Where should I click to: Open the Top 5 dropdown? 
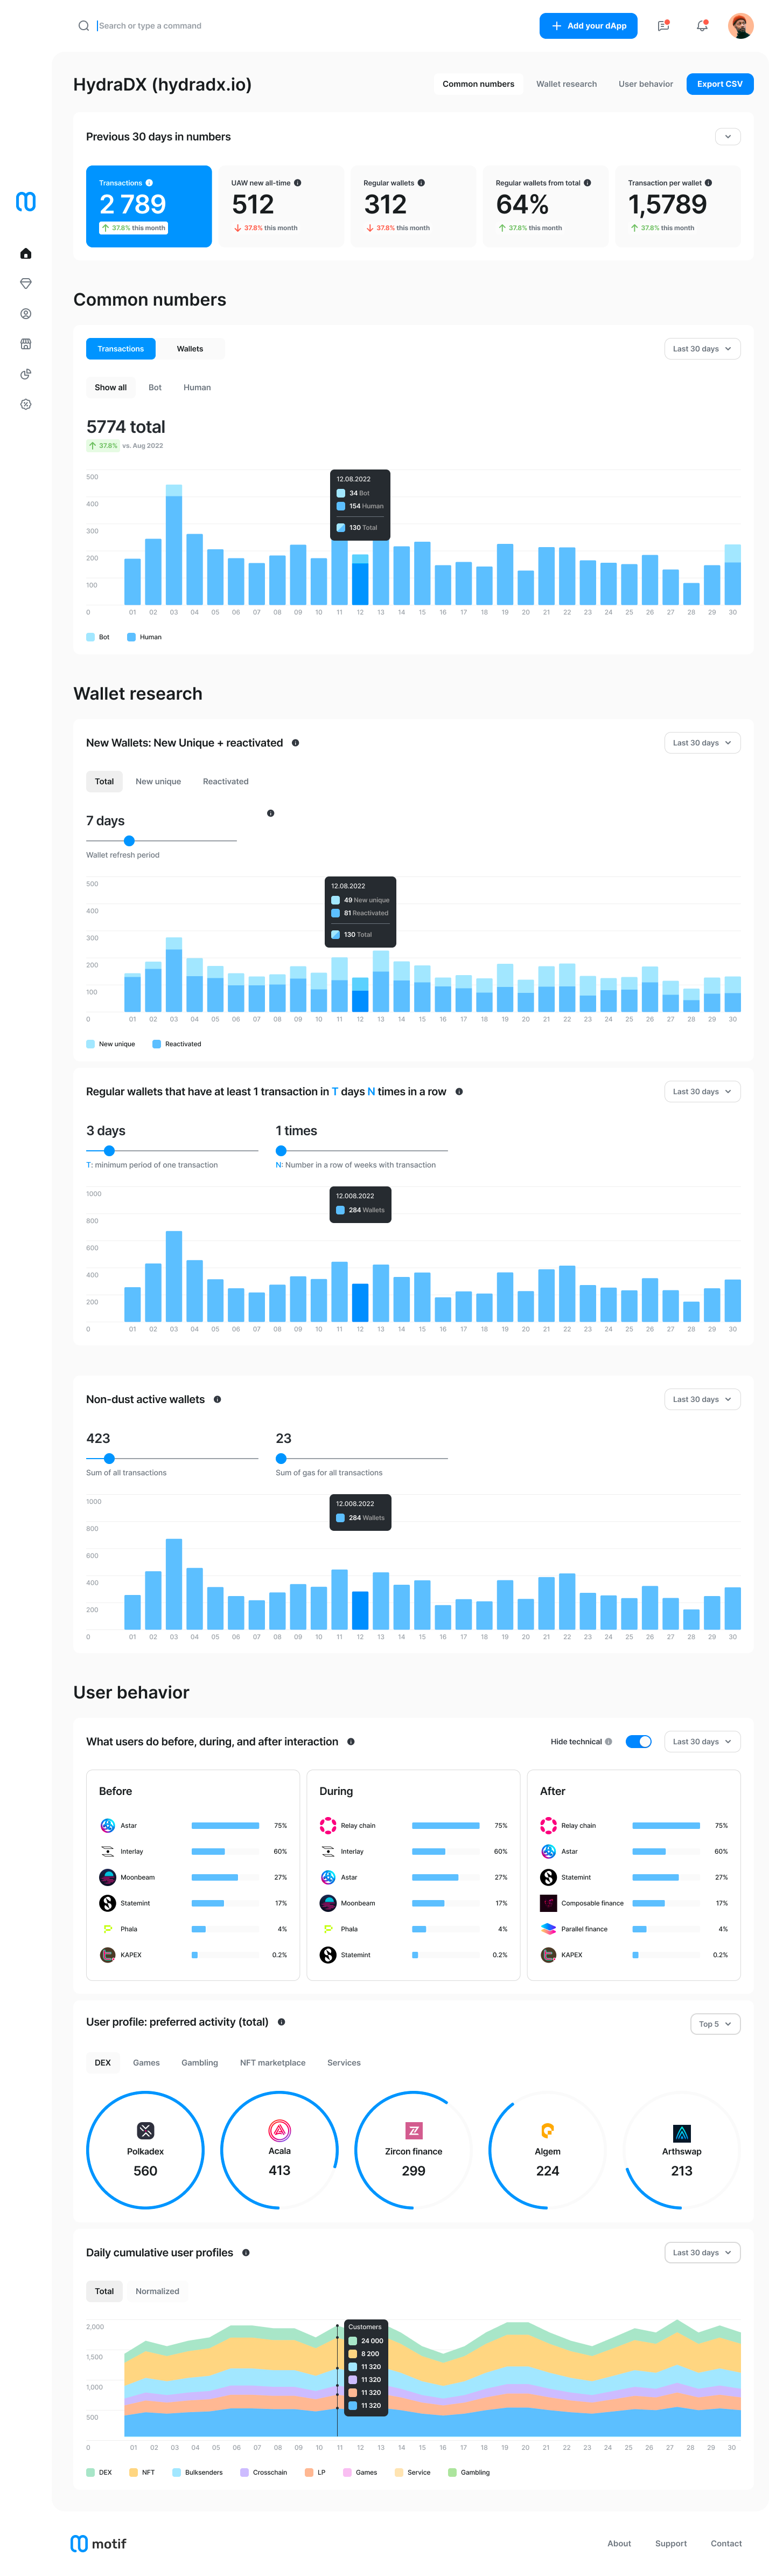[715, 2023]
